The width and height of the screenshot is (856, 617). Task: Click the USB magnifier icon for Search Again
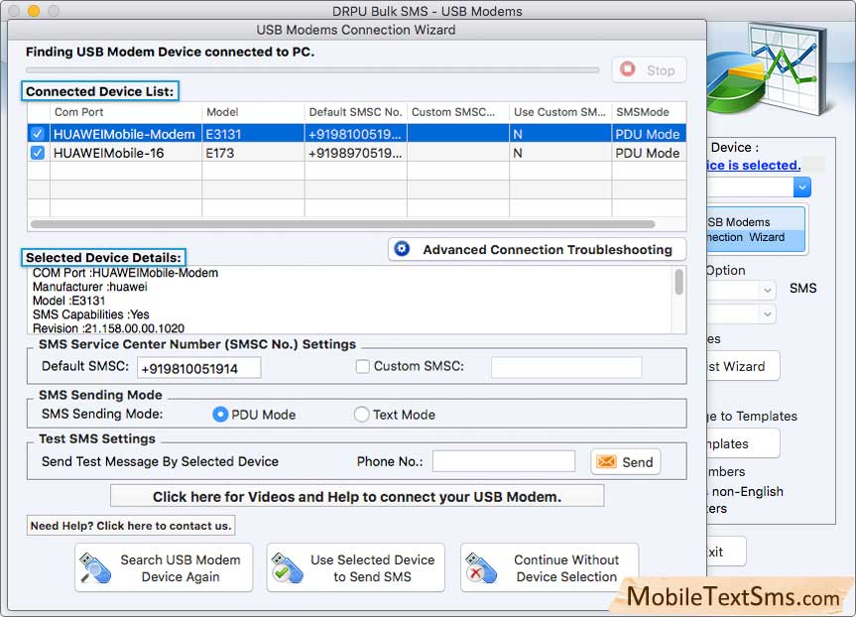pyautogui.click(x=95, y=567)
